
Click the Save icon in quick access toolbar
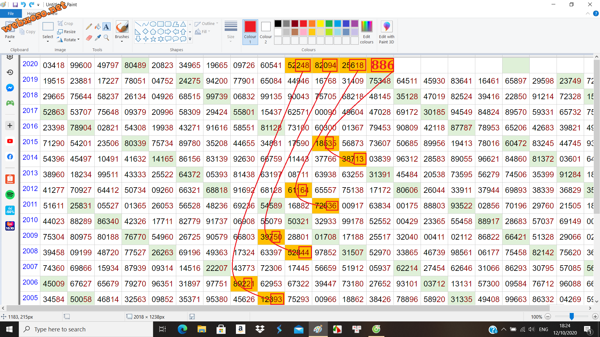click(15, 4)
